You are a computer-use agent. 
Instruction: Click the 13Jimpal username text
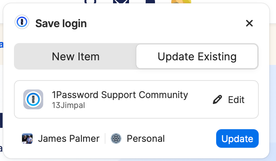68,105
